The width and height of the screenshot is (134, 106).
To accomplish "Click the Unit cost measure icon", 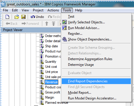I will pyautogui.click(x=41, y=67).
